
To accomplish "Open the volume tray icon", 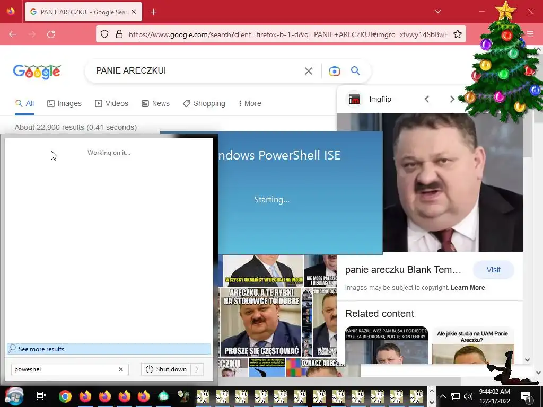I will click(468, 396).
